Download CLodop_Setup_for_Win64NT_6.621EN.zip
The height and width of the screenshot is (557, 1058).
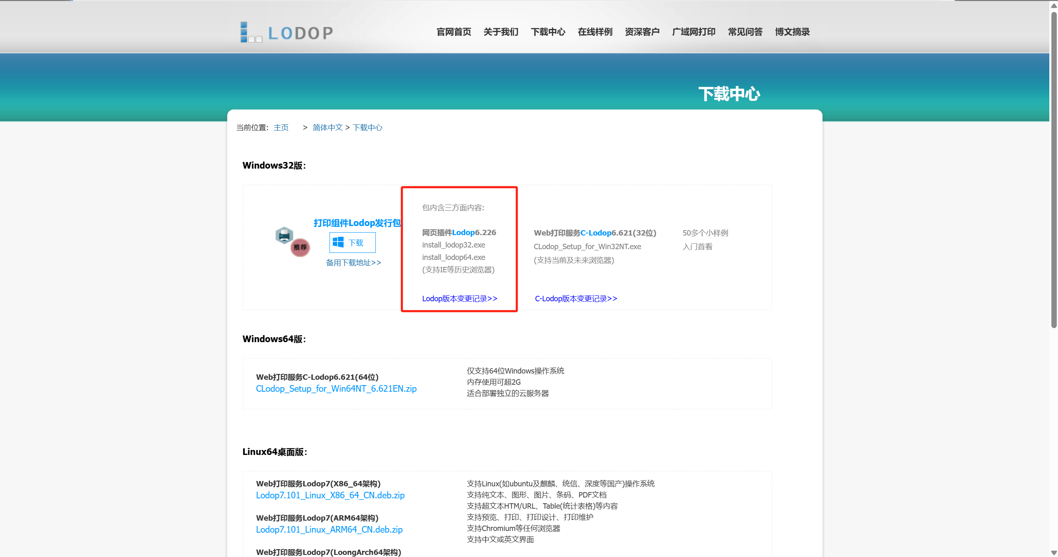tap(336, 389)
